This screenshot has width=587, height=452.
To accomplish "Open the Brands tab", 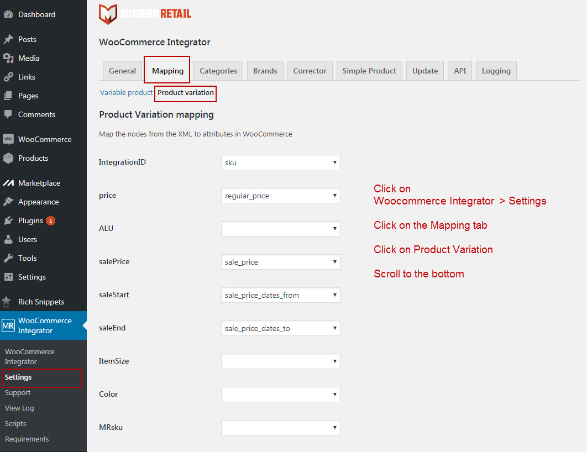I will tap(265, 71).
